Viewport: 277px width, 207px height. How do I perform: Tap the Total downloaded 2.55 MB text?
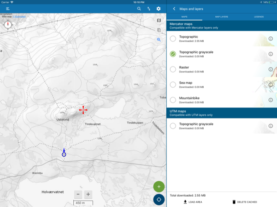188,195
